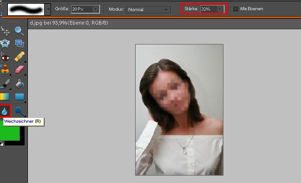The height and width of the screenshot is (183, 301).
Task: Click the d.jpg document title tab
Action: [x=69, y=23]
